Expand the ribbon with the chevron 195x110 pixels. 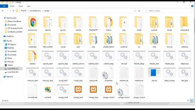[x=189, y=6]
